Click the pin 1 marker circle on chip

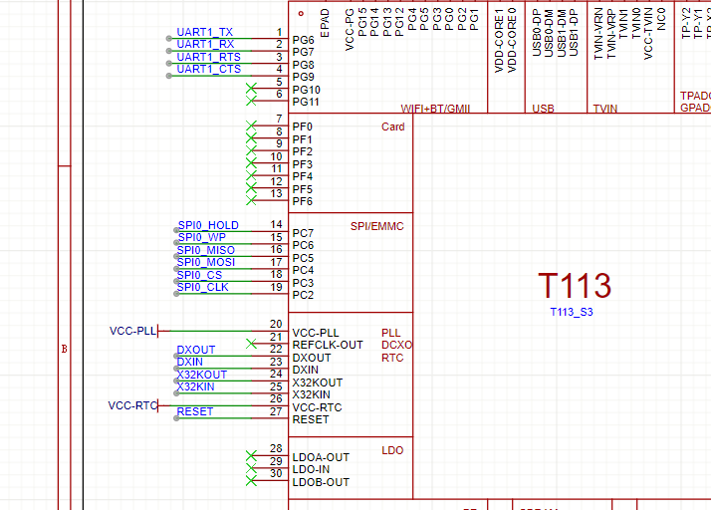click(x=301, y=14)
